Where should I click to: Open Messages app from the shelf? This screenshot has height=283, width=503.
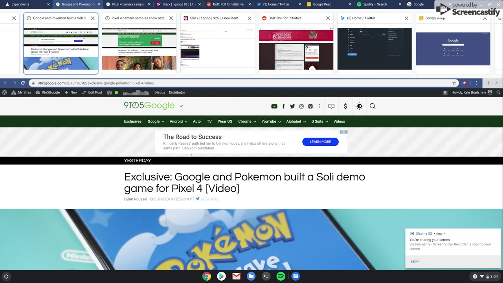coord(296,276)
